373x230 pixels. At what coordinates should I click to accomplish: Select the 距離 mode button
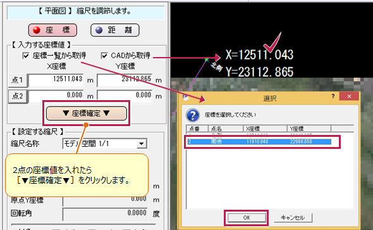pos(115,30)
